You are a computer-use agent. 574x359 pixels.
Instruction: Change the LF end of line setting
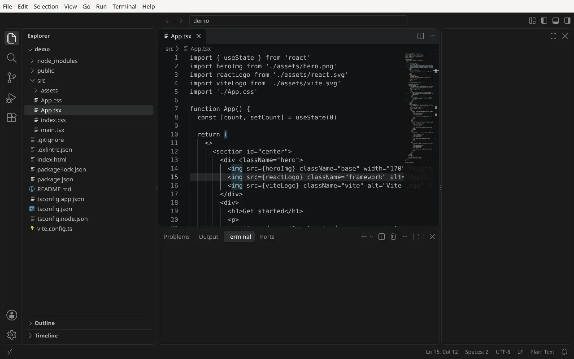[x=521, y=352]
